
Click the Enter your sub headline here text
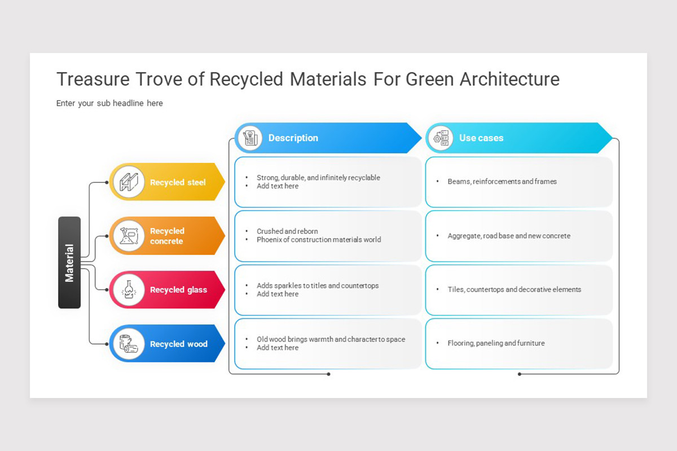[x=109, y=103]
